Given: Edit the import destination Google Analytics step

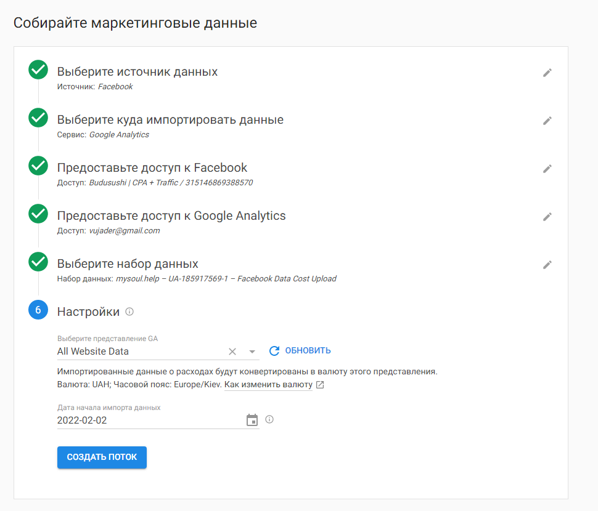Looking at the screenshot, I should (547, 121).
